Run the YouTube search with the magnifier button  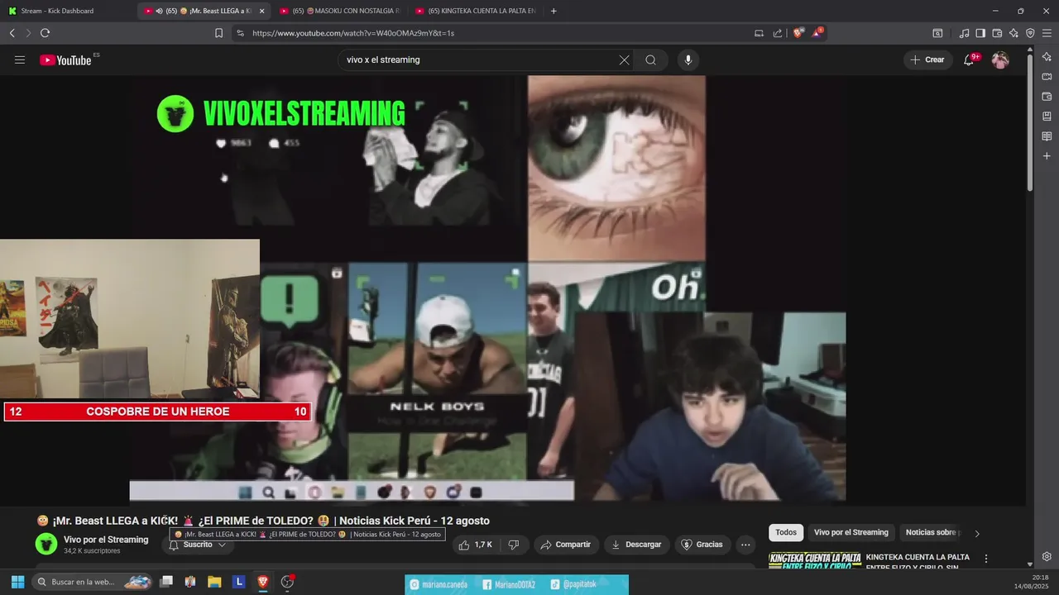651,59
